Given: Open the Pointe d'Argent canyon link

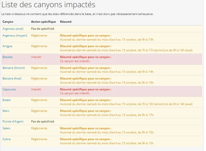Looking at the screenshot, I should (13, 121).
